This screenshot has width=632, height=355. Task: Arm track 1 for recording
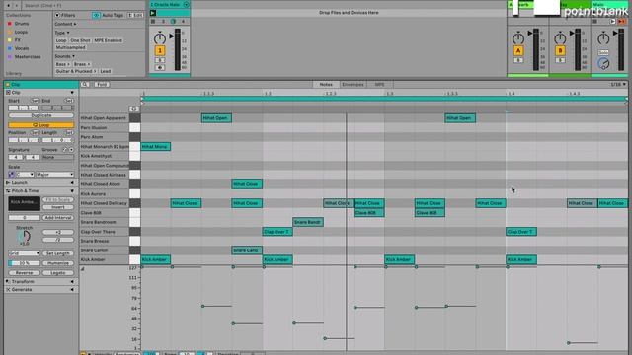coord(160,68)
